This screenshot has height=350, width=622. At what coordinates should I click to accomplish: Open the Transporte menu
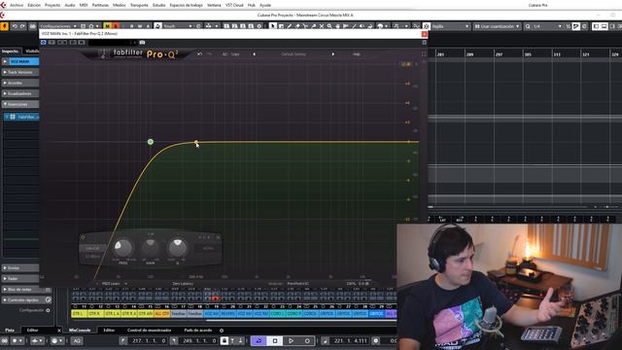pyautogui.click(x=139, y=5)
